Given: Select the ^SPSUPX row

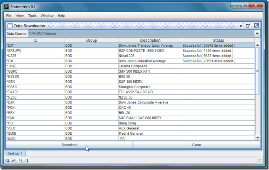Looking at the screenshot, I should coord(130,51).
